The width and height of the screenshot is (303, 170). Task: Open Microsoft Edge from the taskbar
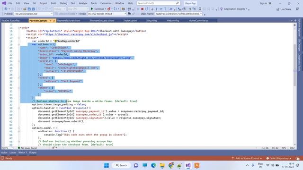tap(153, 165)
